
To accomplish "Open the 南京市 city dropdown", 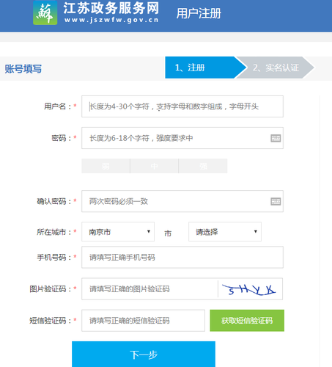I will (x=118, y=232).
